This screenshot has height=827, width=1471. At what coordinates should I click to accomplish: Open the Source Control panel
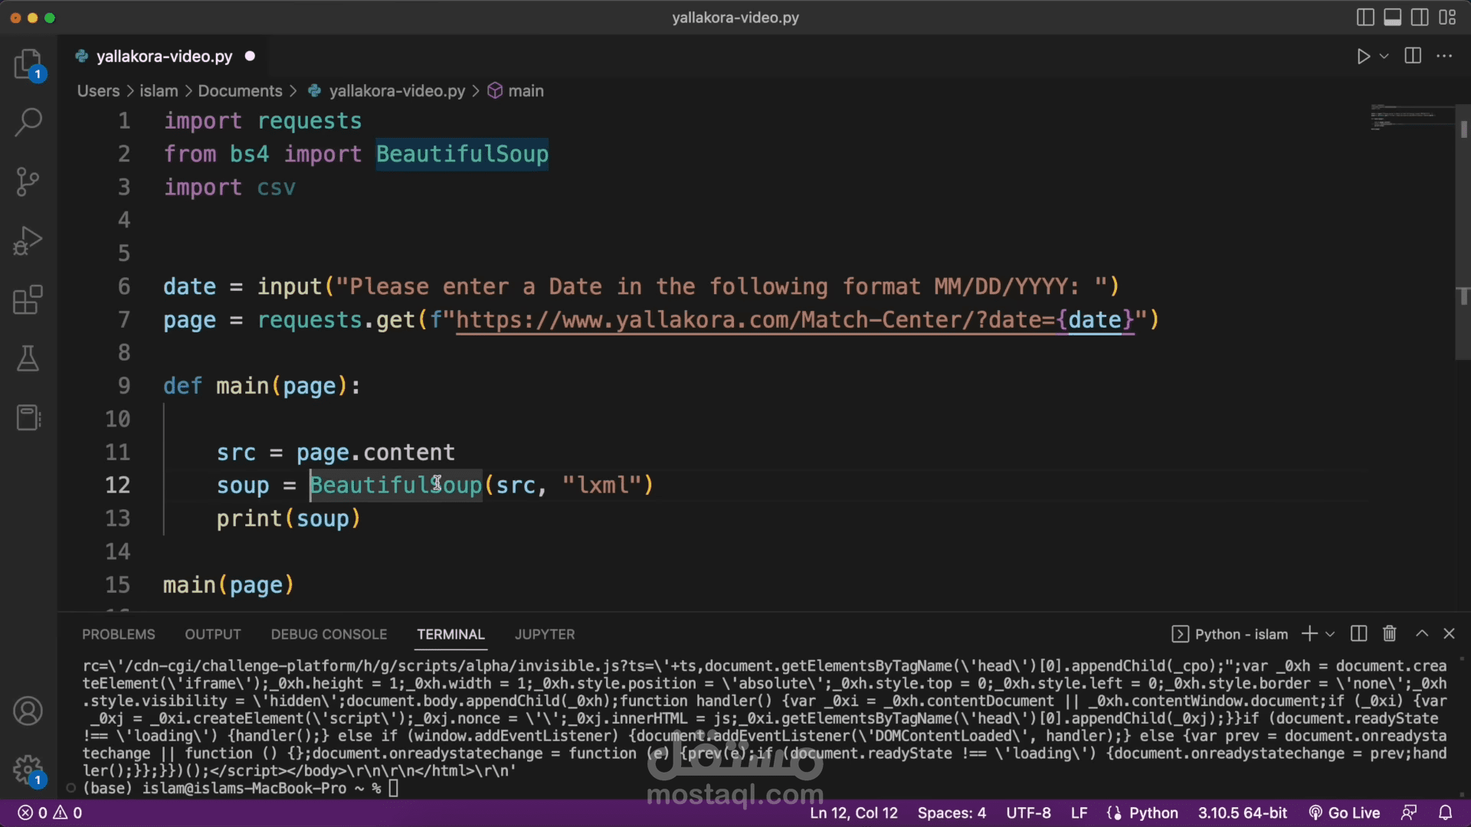pos(28,181)
